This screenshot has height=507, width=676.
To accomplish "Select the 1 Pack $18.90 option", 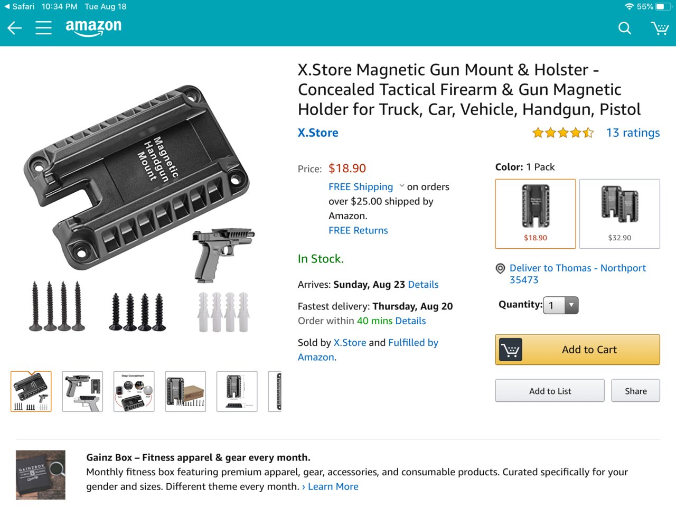I will [536, 214].
